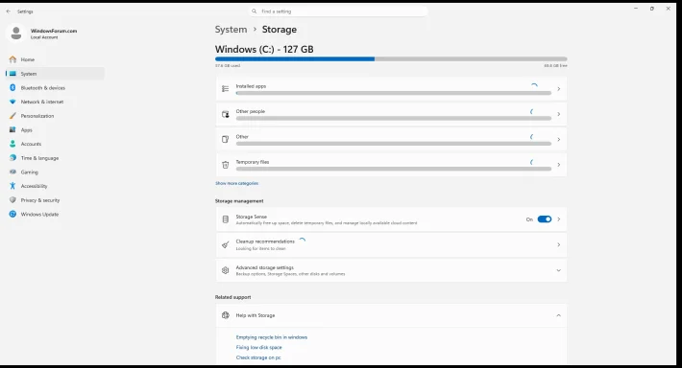Open Bluetooth & devices settings

click(55, 87)
